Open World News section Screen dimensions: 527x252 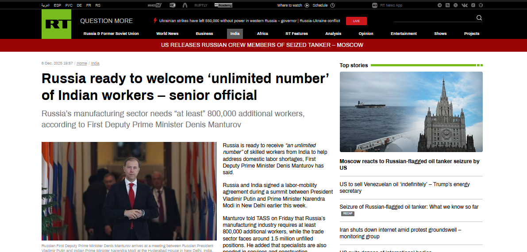tap(167, 34)
